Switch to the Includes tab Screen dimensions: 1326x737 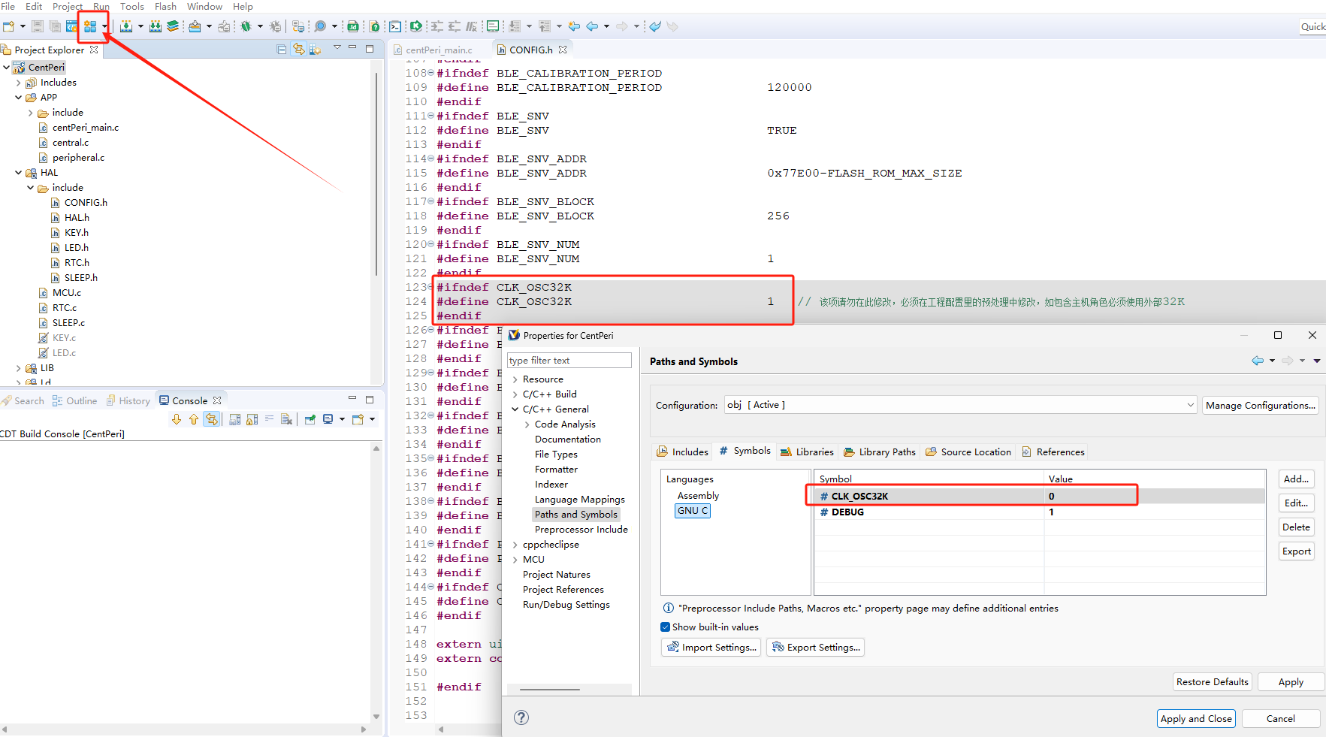coord(682,452)
